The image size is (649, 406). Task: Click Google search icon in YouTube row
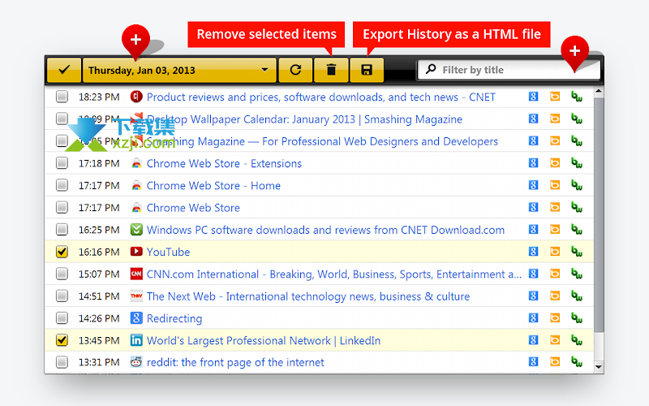tap(533, 252)
